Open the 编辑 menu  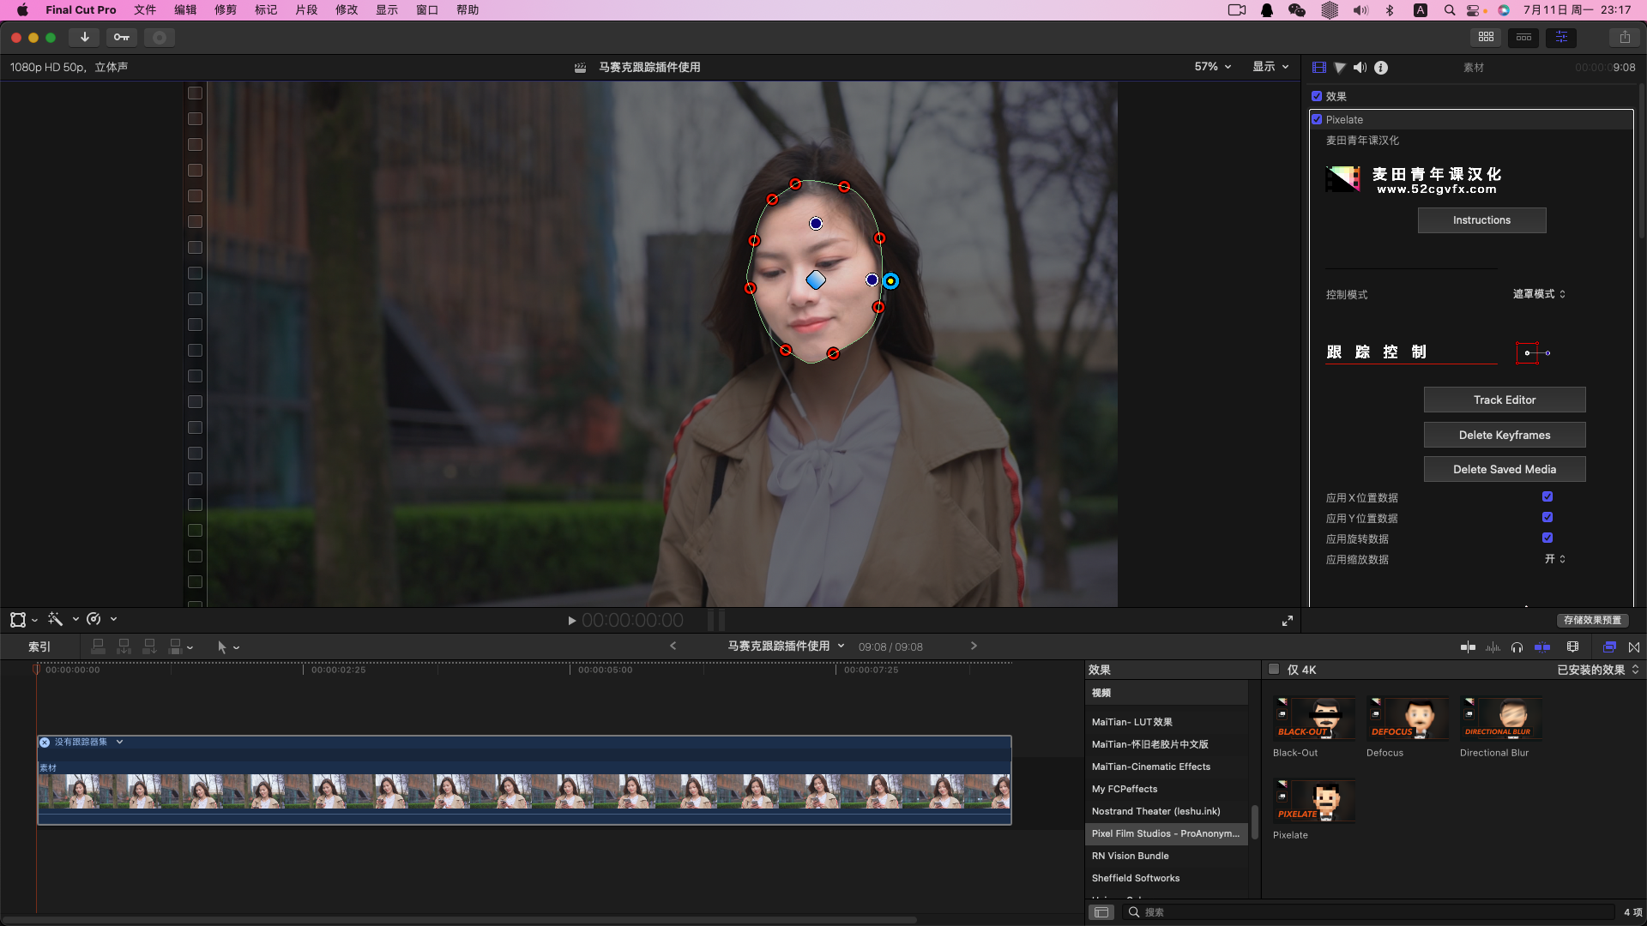point(185,10)
